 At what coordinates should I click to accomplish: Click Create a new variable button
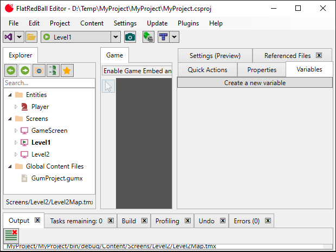click(255, 83)
